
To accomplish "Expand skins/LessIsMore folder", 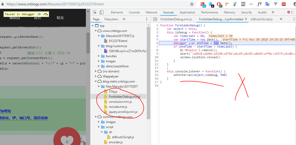I will coord(99,66).
